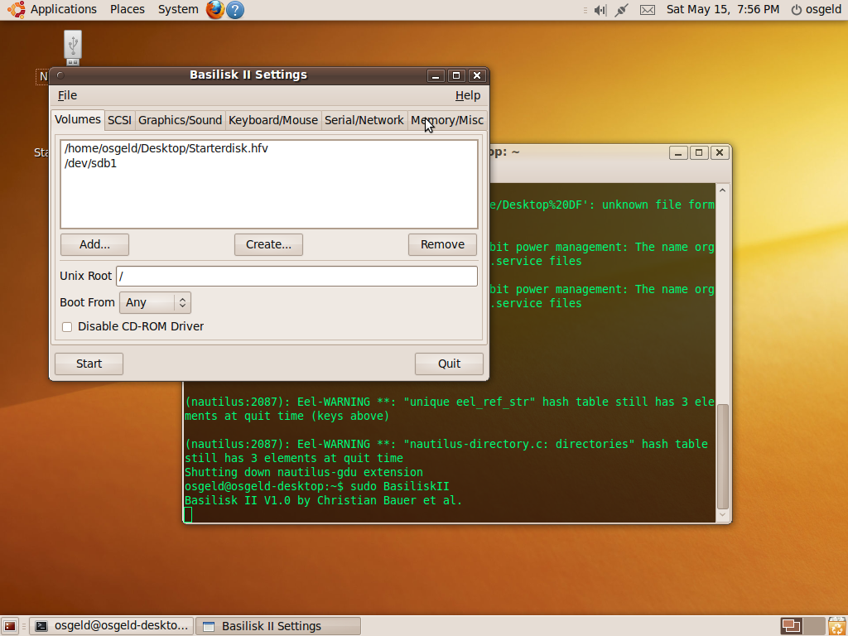Switch to the terminal taskbar button

click(112, 626)
